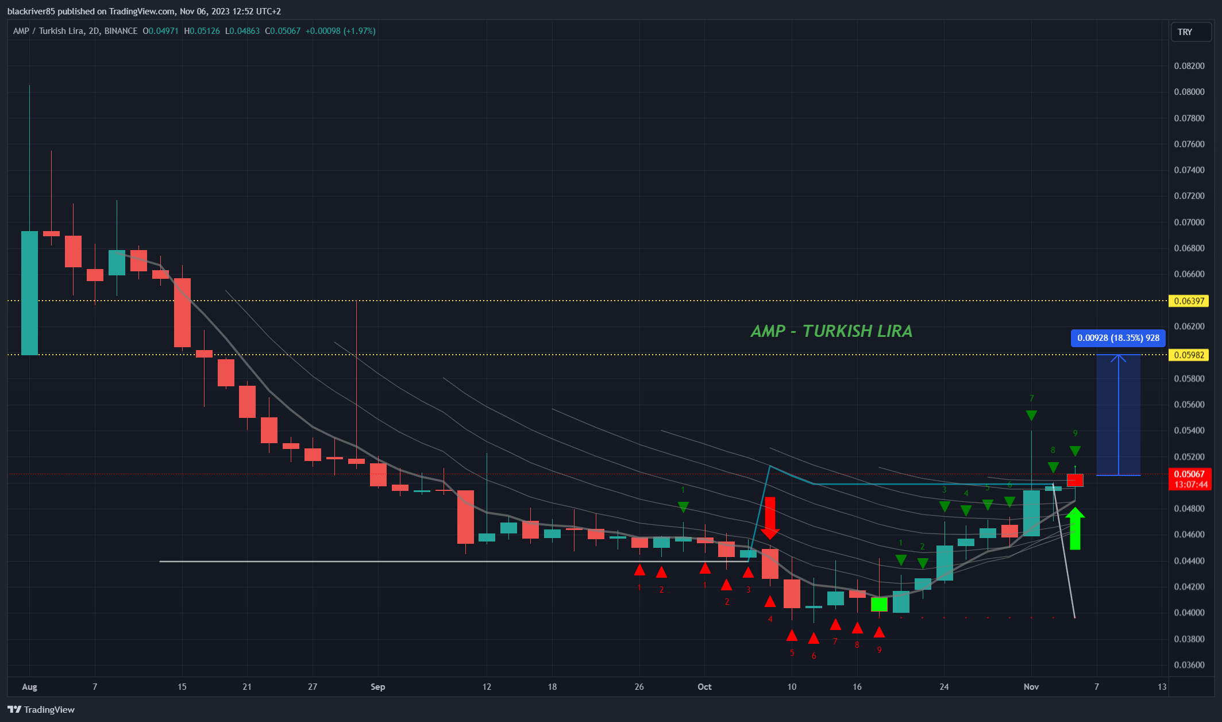This screenshot has height=722, width=1222.
Task: Click the red sequential count label 5
Action: pyautogui.click(x=792, y=653)
